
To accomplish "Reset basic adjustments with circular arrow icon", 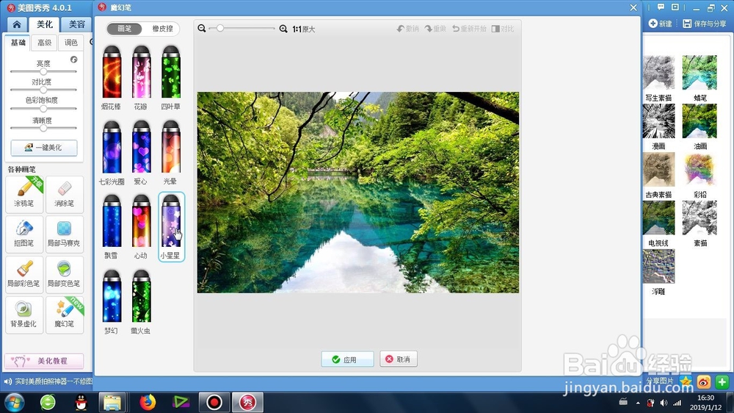I will [x=74, y=60].
